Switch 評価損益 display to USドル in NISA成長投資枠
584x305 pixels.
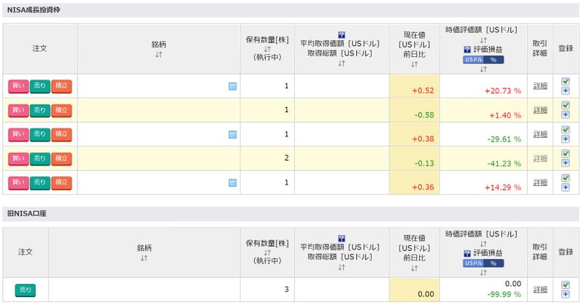click(x=474, y=60)
